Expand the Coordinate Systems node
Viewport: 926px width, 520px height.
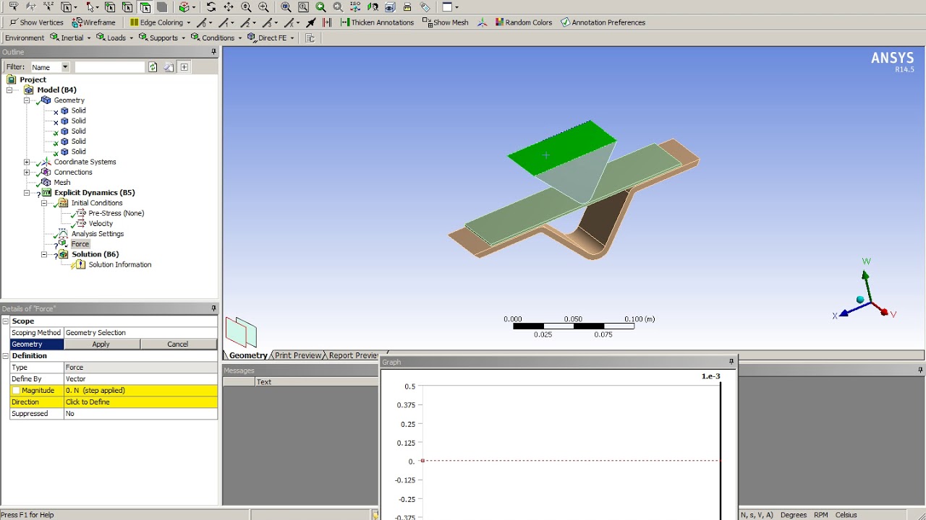pos(27,162)
